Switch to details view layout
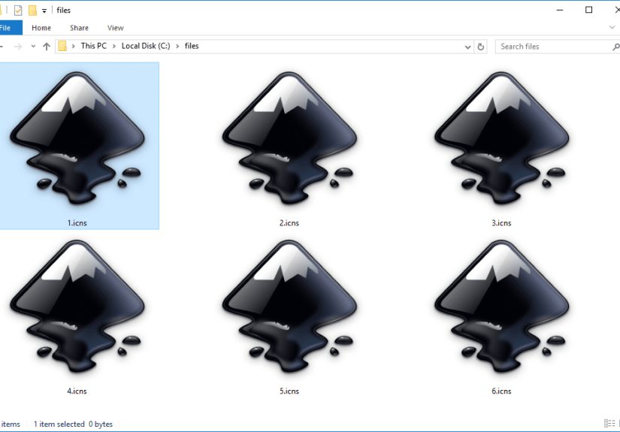Screen dimensions: 620x432 (609, 423)
